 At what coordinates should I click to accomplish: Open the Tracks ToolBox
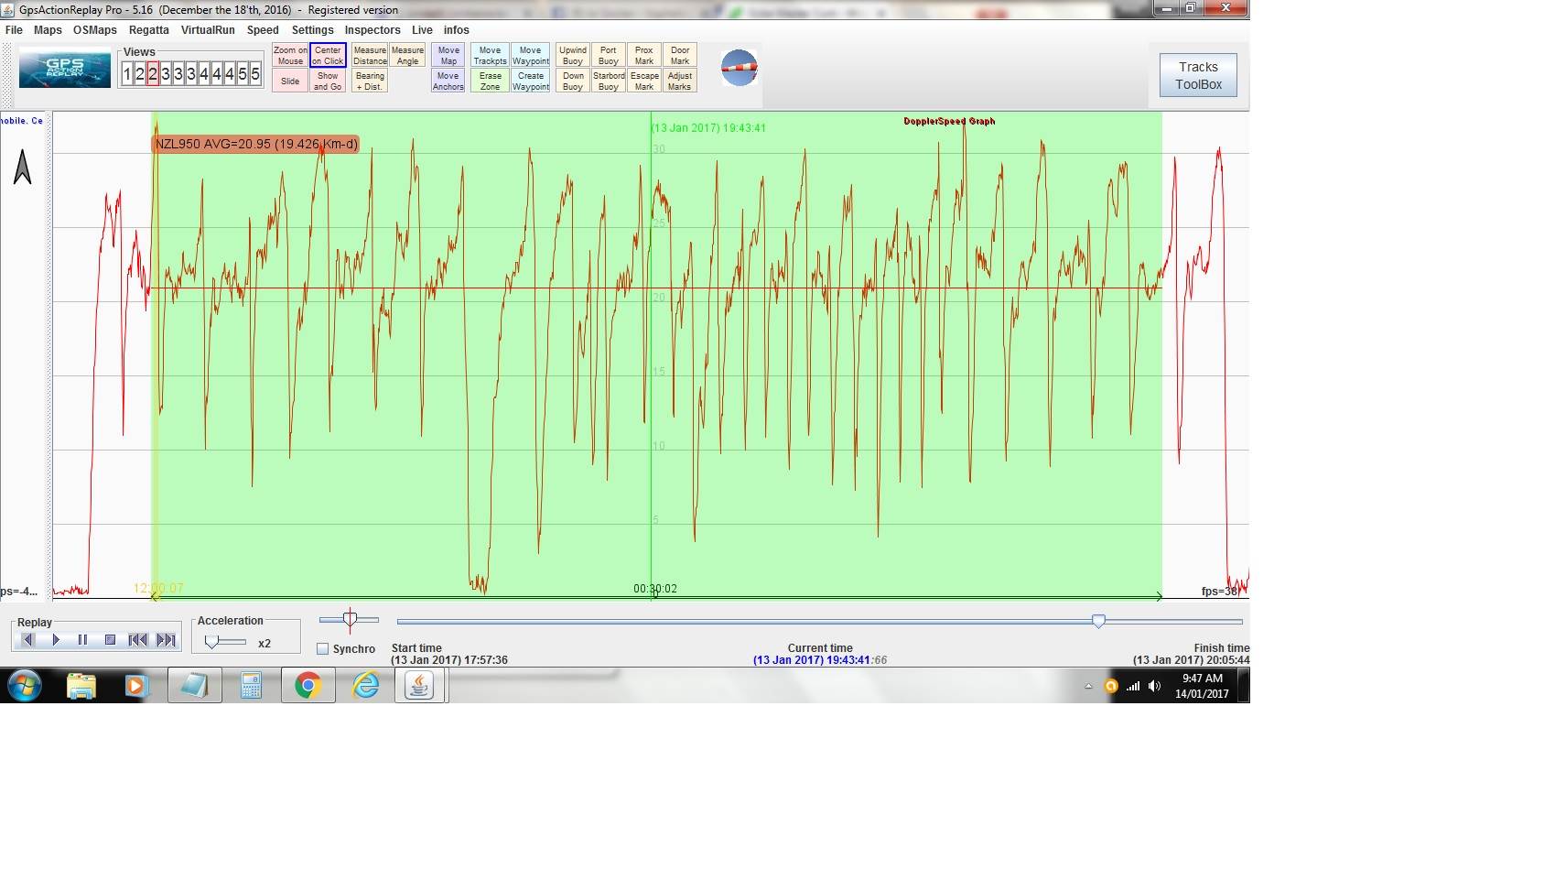(1198, 76)
